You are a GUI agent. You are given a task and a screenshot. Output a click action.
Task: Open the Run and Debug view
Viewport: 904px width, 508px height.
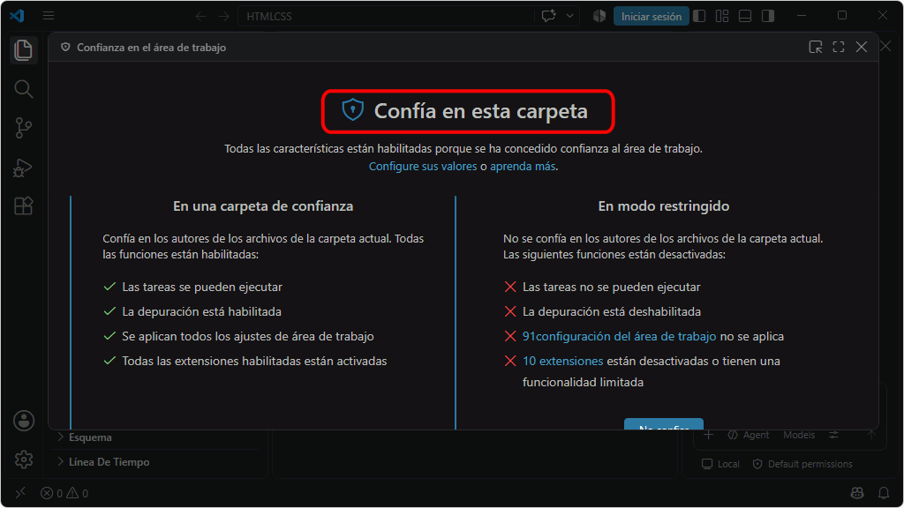(23, 168)
